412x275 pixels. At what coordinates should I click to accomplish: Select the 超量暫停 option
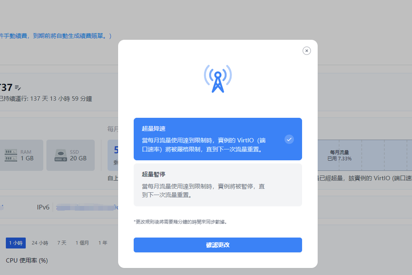pos(217,185)
